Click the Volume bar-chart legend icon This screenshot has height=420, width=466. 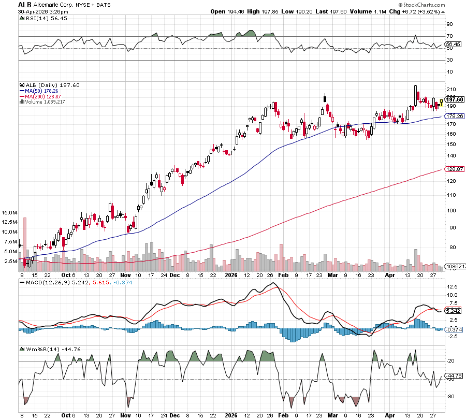21,102
